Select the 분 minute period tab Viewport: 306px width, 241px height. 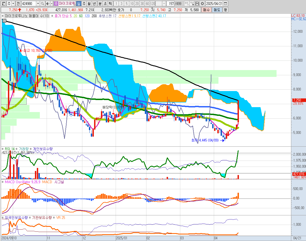tap(100, 4)
